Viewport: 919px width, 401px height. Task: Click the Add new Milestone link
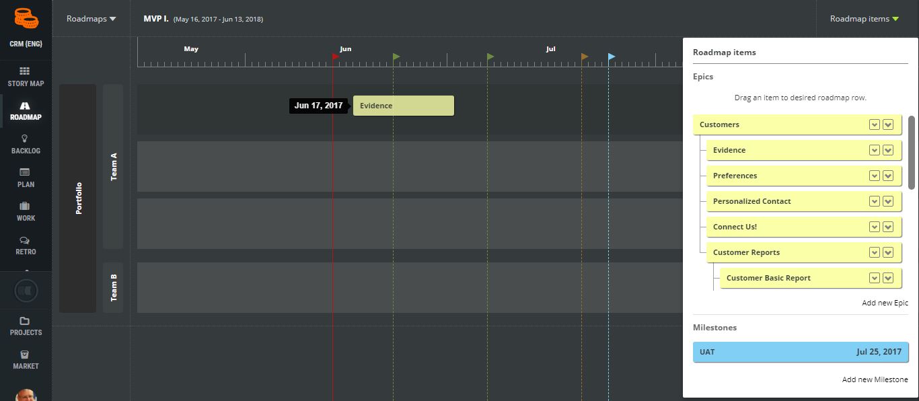click(875, 379)
